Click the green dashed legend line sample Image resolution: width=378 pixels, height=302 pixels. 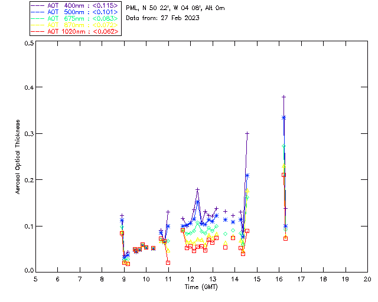tap(38, 18)
